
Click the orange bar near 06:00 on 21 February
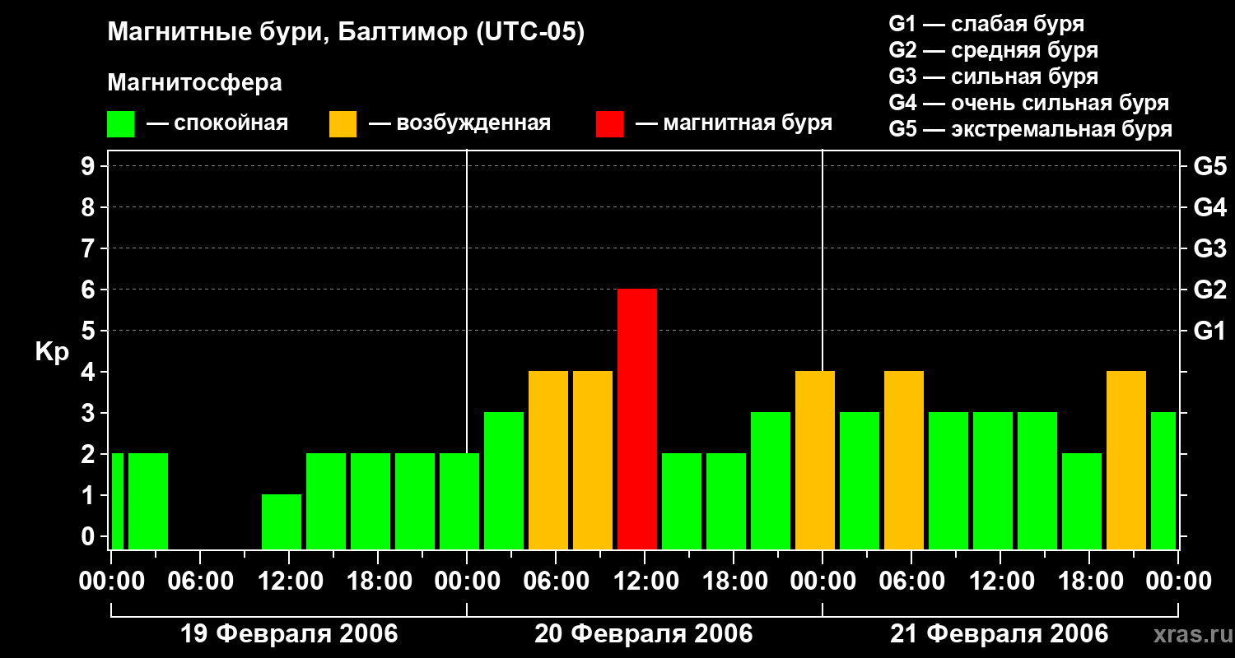(904, 461)
